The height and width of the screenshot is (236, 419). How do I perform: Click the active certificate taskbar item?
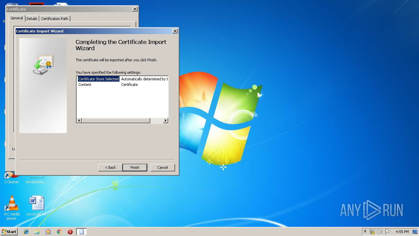coord(82,232)
